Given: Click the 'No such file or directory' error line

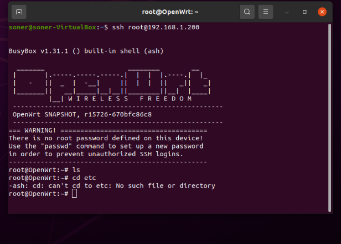Looking at the screenshot, I should tap(112, 186).
